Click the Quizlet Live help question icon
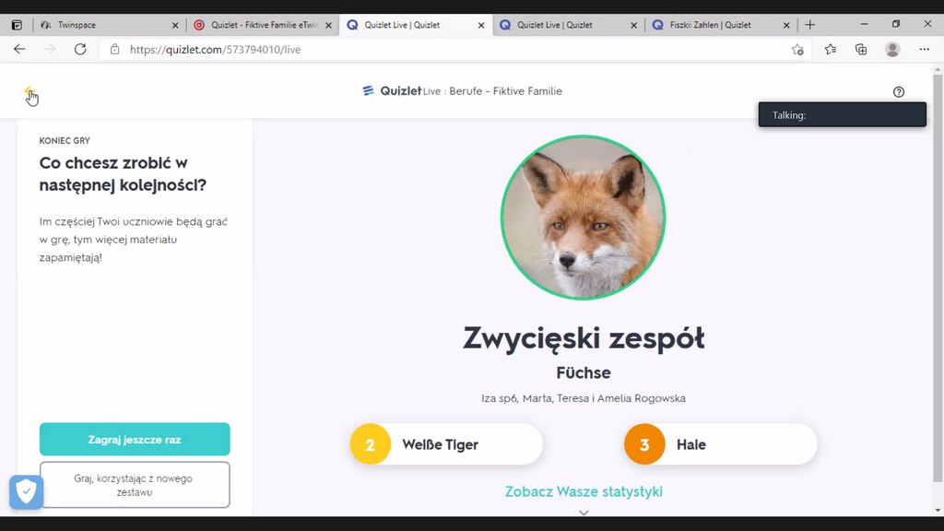The image size is (944, 531). (x=898, y=92)
